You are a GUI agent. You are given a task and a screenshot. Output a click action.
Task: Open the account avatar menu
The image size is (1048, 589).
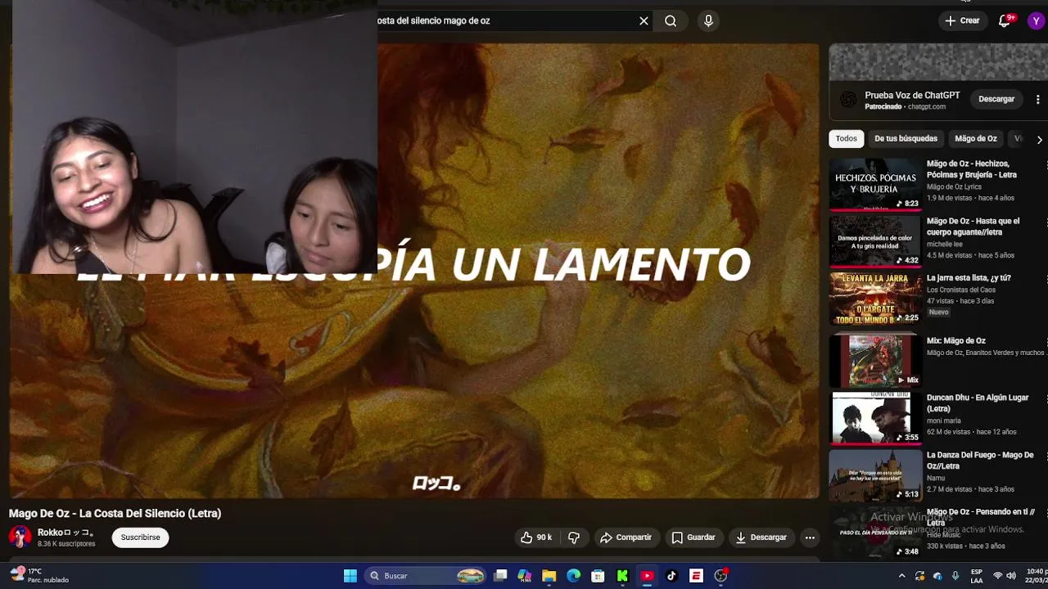tap(1037, 21)
